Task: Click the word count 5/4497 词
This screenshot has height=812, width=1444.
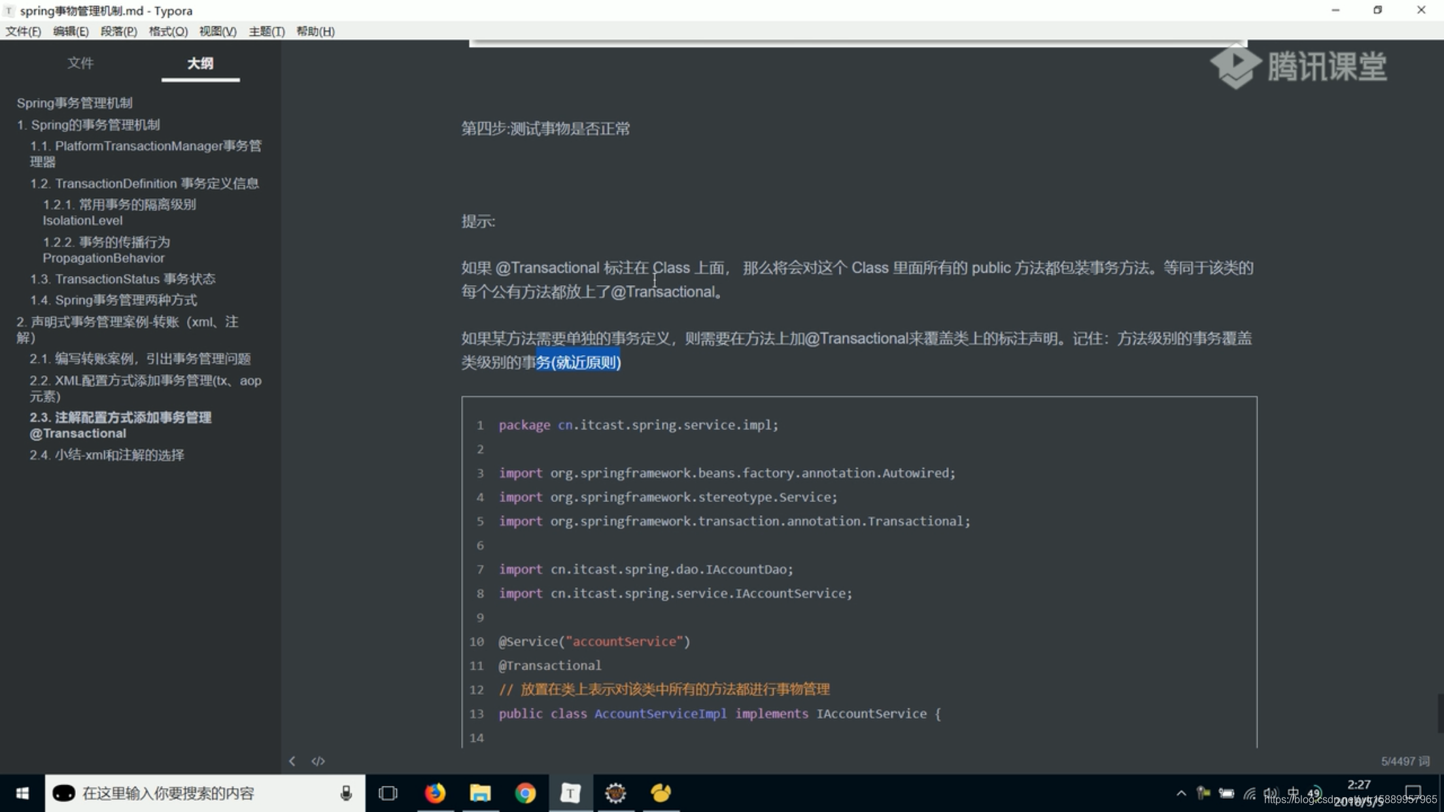Action: [x=1405, y=761]
